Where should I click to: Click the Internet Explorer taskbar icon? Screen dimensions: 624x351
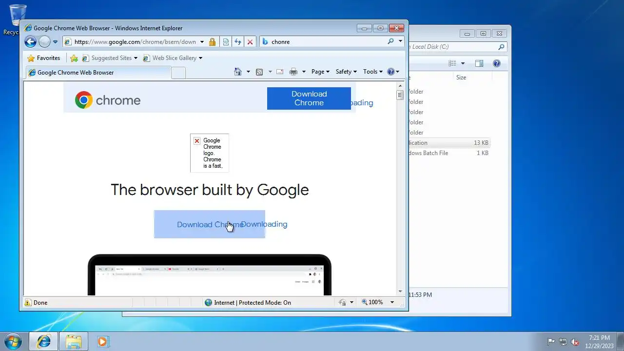click(43, 341)
